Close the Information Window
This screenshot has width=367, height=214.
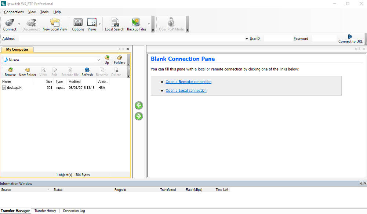coord(365,183)
